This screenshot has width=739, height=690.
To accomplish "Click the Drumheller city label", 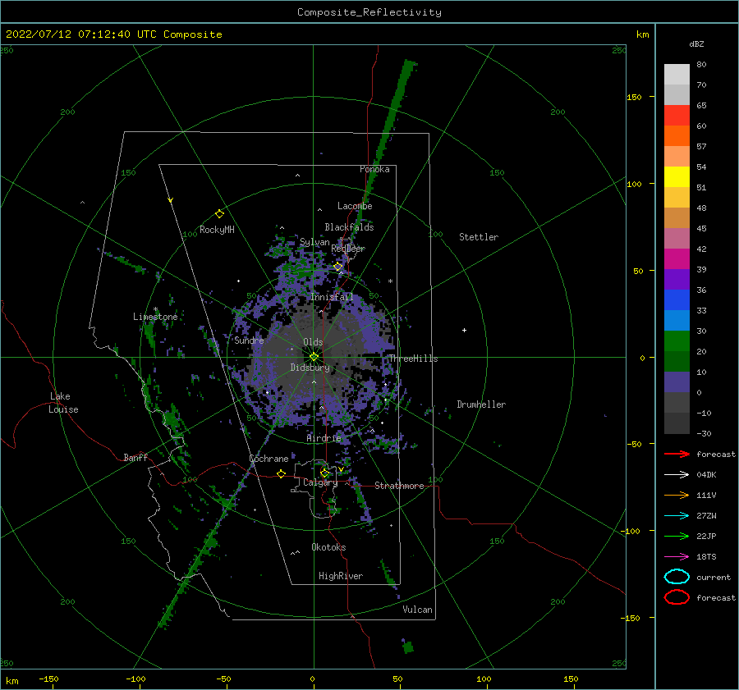I will pyautogui.click(x=481, y=404).
